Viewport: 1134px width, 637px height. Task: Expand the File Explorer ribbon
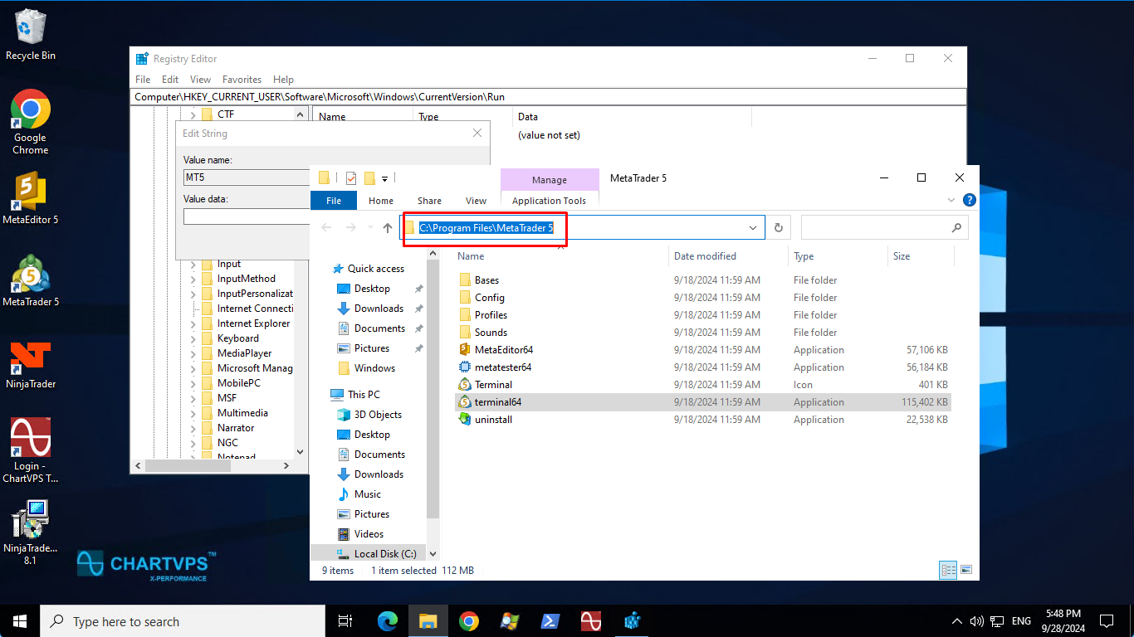pyautogui.click(x=951, y=200)
